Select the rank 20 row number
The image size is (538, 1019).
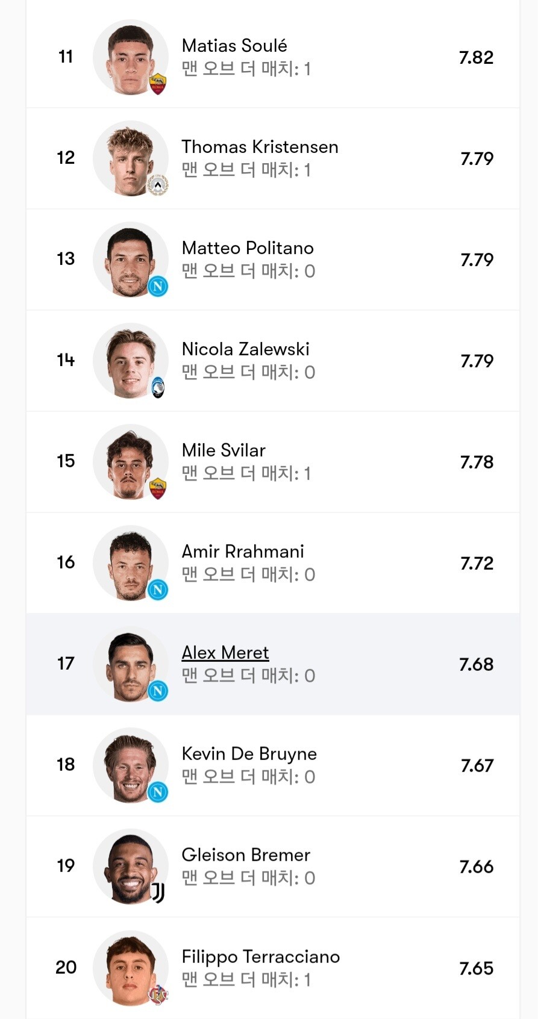[66, 967]
